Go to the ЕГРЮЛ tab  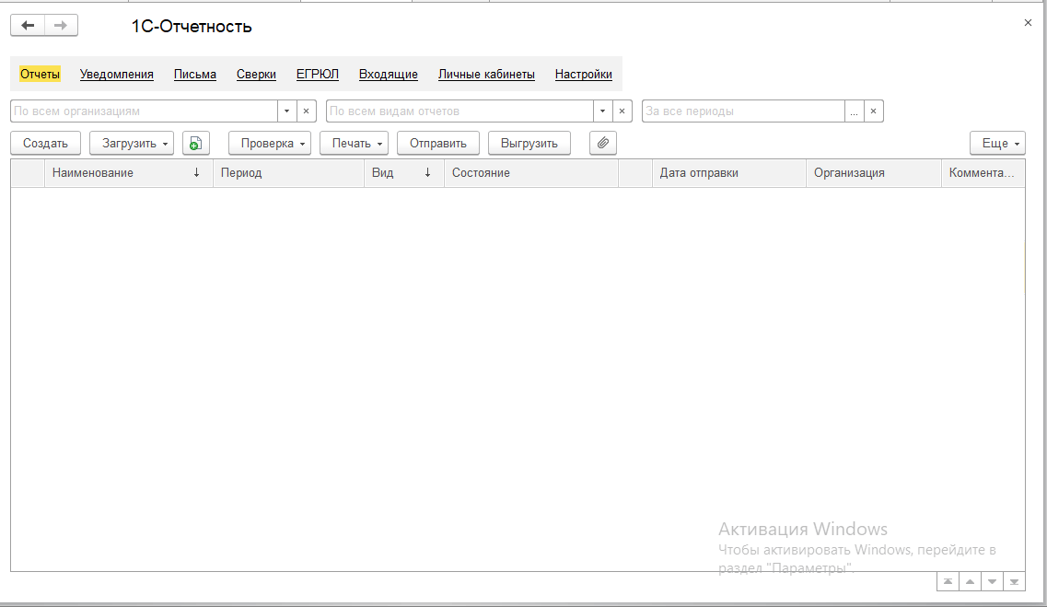(x=318, y=74)
